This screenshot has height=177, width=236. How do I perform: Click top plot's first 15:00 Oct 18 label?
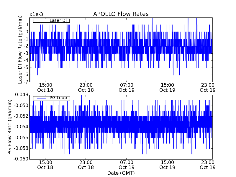(x=45, y=88)
